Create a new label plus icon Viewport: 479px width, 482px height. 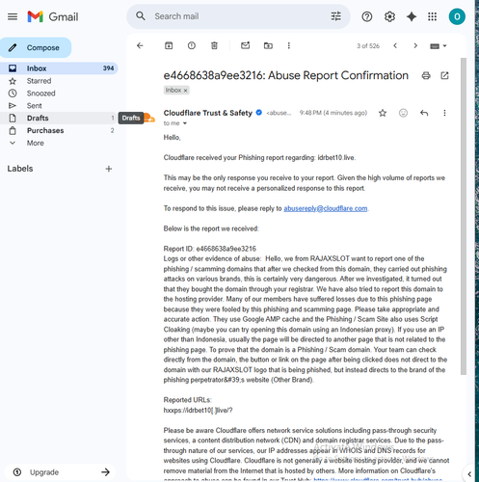tap(109, 169)
